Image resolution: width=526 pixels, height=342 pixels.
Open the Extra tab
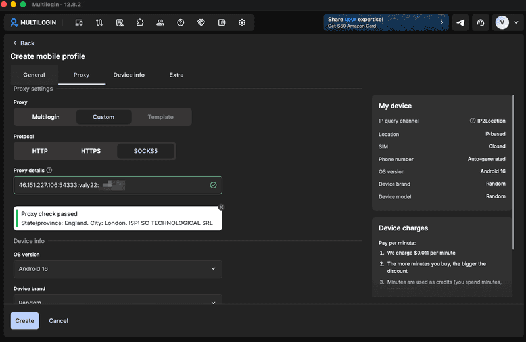pyautogui.click(x=176, y=75)
